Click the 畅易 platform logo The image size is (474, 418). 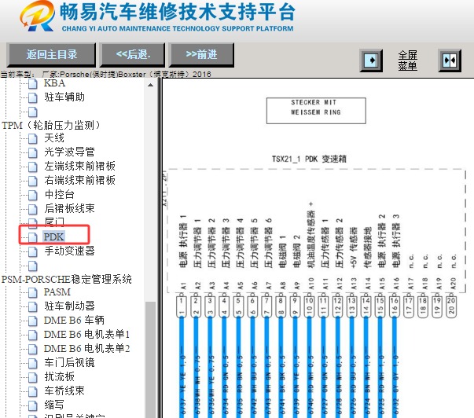coord(38,16)
